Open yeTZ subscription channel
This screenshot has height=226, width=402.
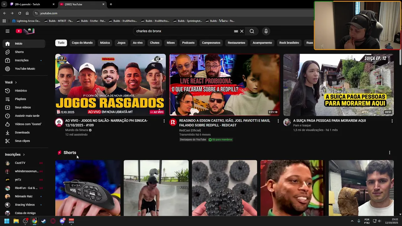tap(24, 180)
